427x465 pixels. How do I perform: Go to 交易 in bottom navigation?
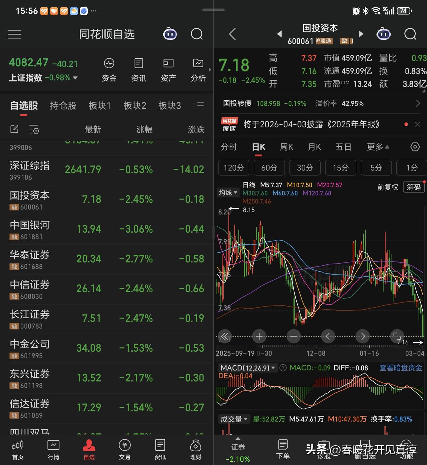(x=125, y=450)
